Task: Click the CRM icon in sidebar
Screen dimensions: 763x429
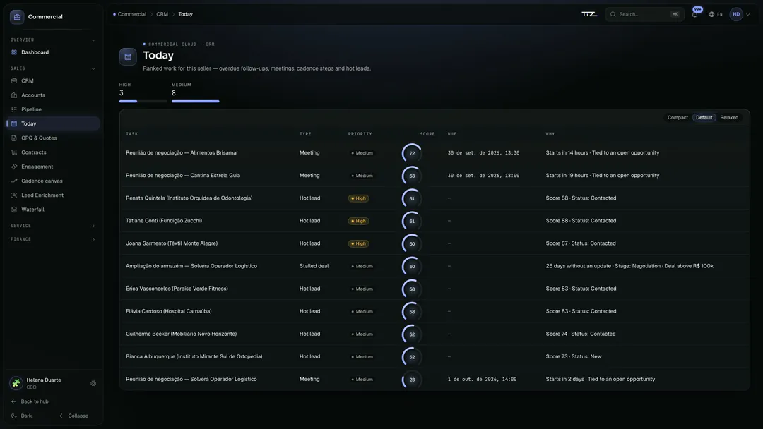Action: coord(14,80)
